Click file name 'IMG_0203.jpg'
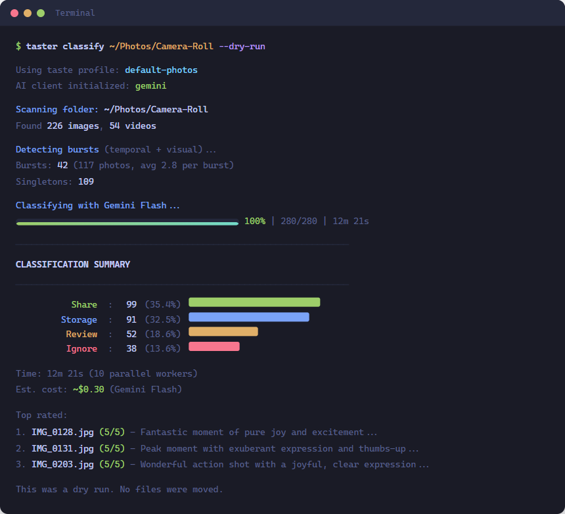The width and height of the screenshot is (565, 514). click(62, 465)
